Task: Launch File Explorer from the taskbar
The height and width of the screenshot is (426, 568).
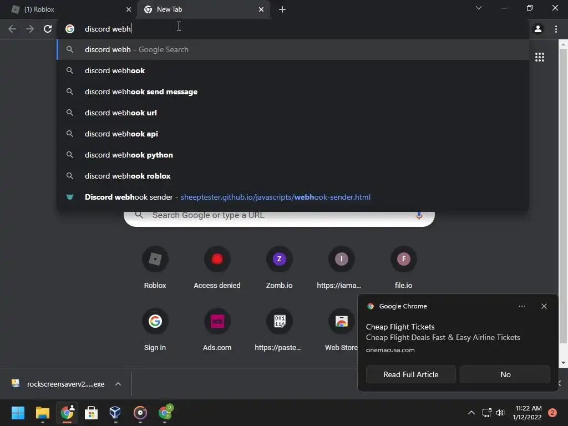Action: (x=42, y=413)
